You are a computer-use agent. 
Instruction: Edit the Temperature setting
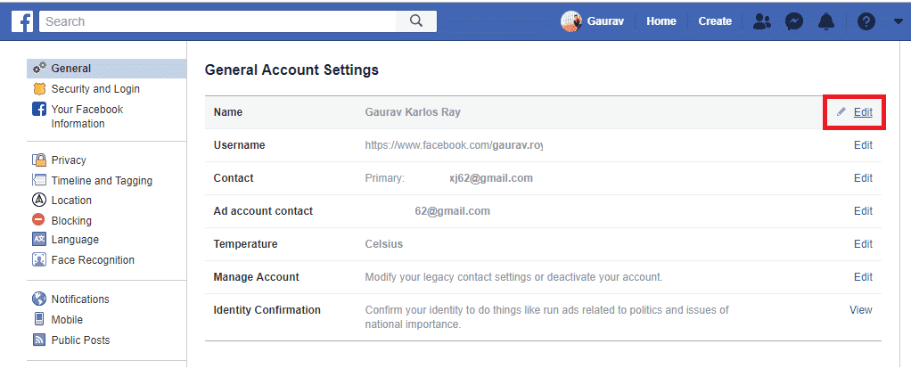[x=863, y=244]
